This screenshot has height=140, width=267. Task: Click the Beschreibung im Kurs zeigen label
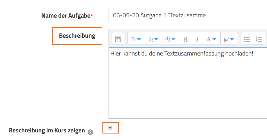[47, 131]
